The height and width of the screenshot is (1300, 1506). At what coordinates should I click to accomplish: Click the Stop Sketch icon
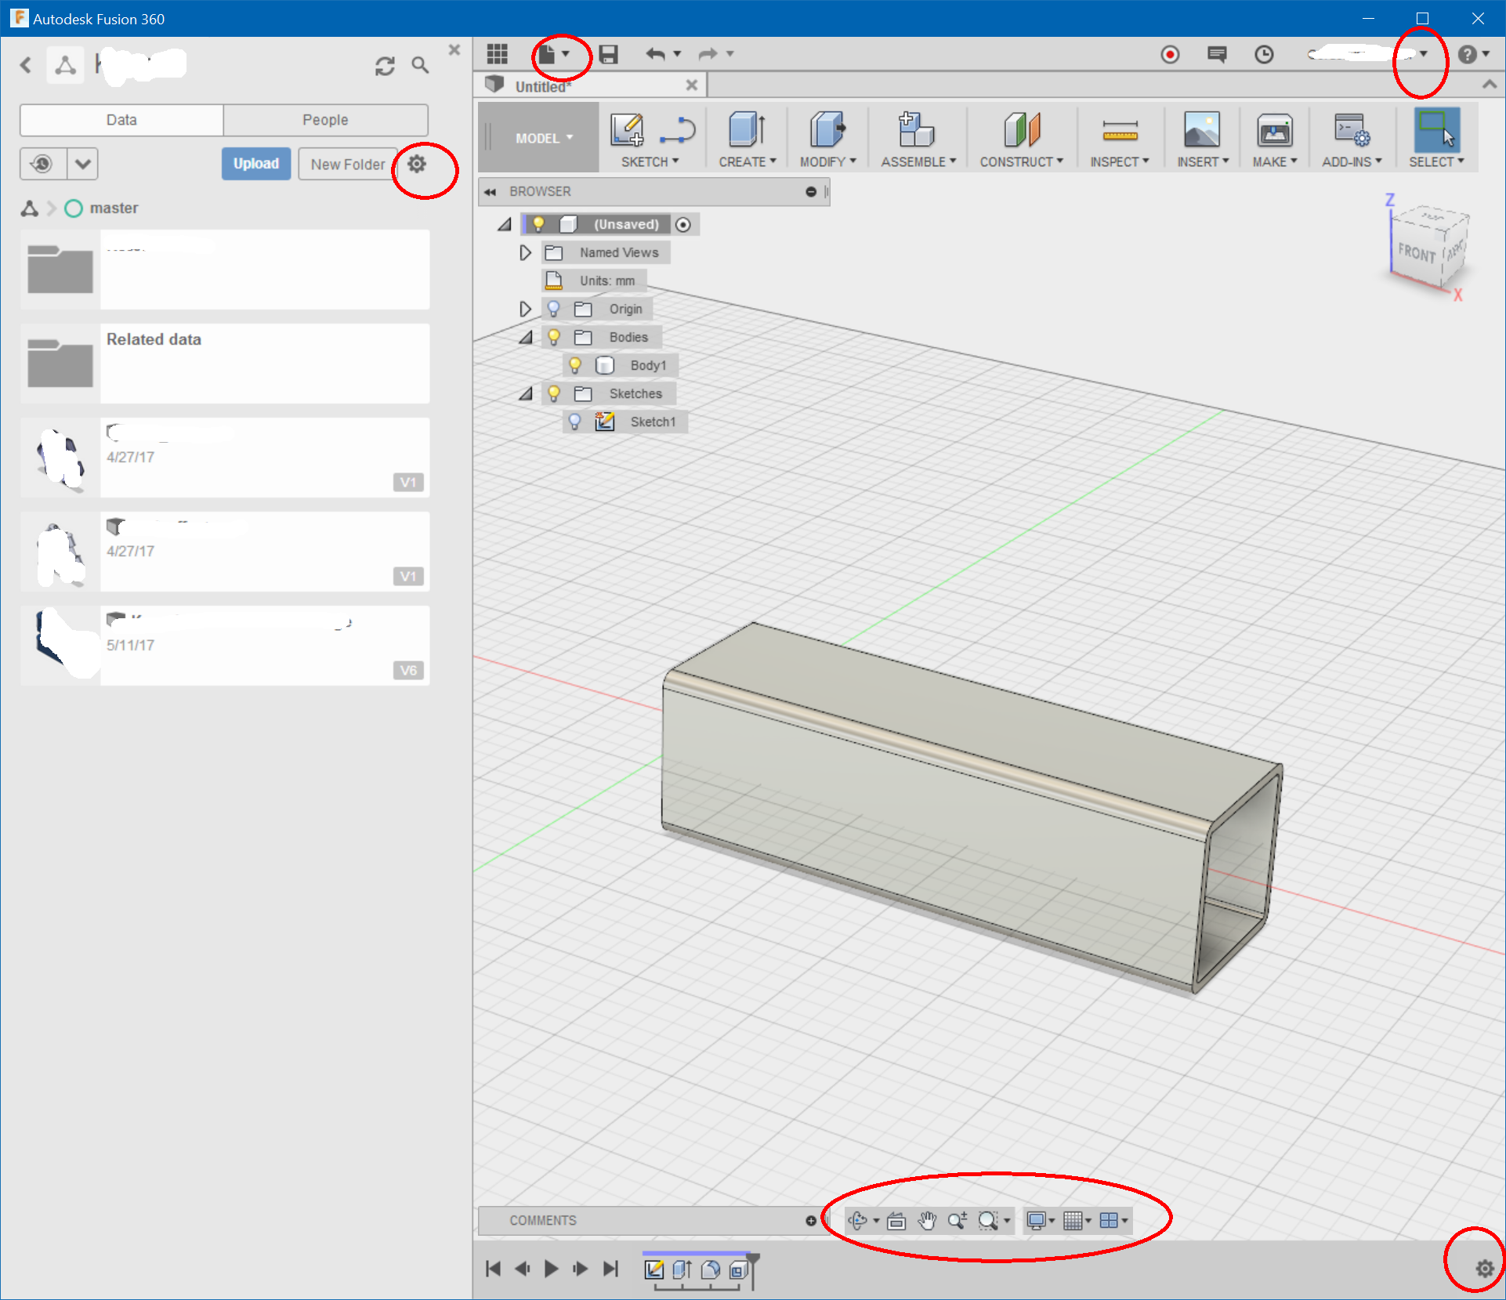(678, 130)
